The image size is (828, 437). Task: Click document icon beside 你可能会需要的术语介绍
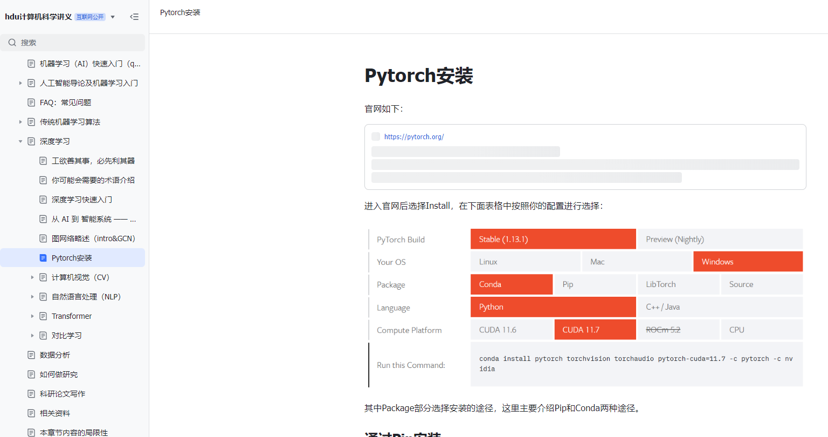(x=43, y=180)
